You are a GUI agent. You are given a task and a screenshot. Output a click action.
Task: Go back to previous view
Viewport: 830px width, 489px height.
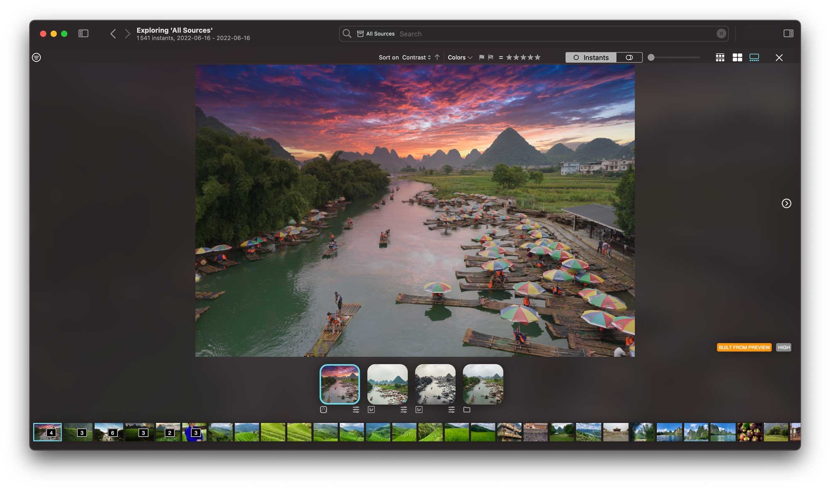(113, 33)
